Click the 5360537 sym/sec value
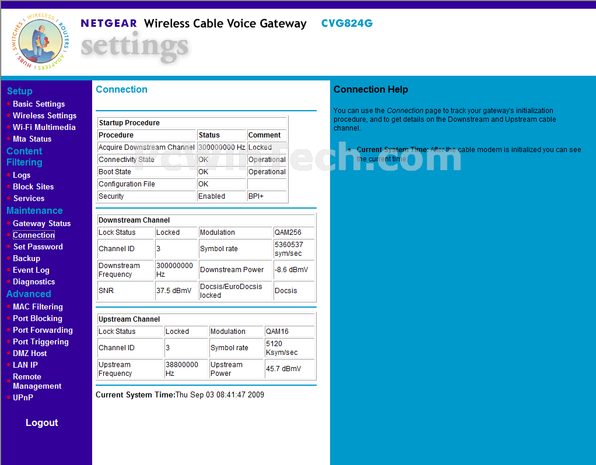Screen dimensions: 596x465 294,249
